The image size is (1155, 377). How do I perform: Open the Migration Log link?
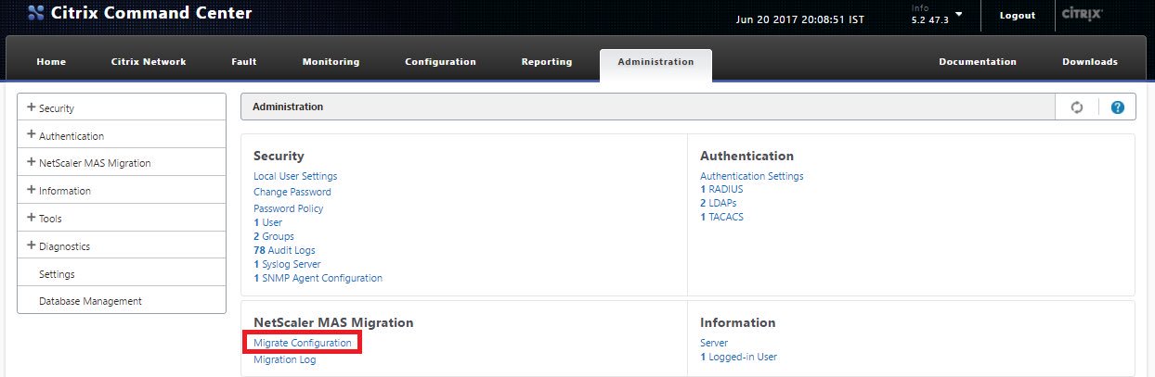pos(285,359)
